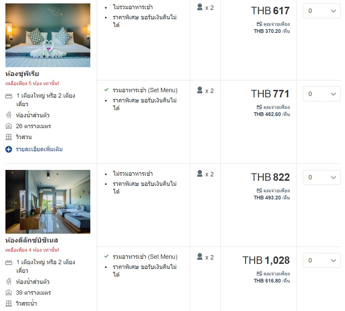Click the garden view window icon
Image resolution: width=345 pixels, height=311 pixels.
click(x=9, y=137)
